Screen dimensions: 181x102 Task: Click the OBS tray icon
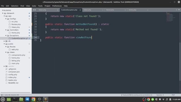[144, 99]
